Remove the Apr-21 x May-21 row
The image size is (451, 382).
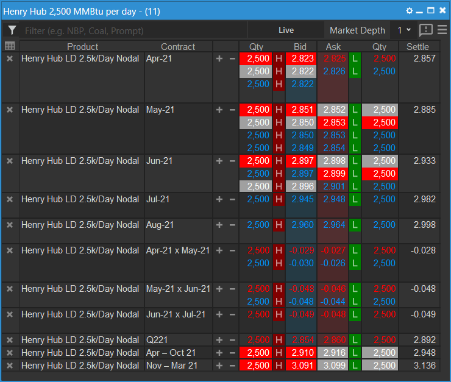pyautogui.click(x=10, y=250)
